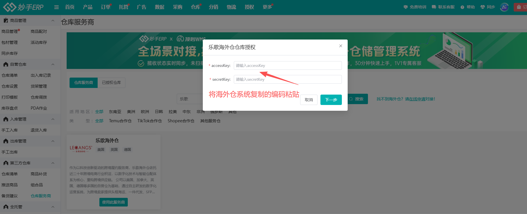Collapse the 入库管理 sidebar section

tap(53, 119)
